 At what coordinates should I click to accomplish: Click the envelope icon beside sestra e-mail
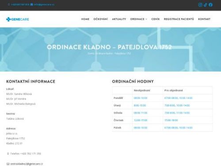coord(8,164)
